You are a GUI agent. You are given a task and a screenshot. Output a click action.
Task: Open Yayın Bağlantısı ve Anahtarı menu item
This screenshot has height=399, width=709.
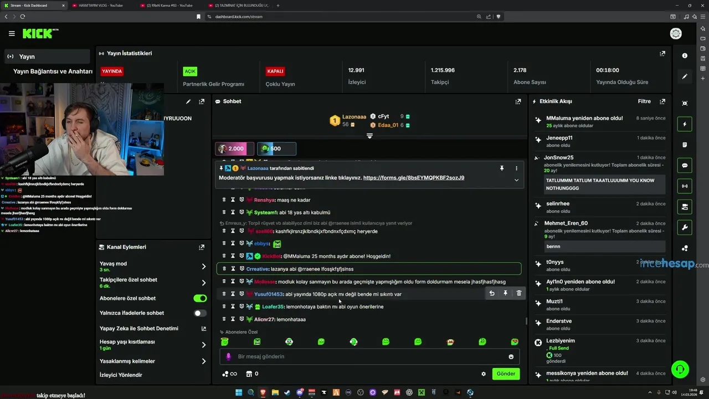(x=53, y=71)
